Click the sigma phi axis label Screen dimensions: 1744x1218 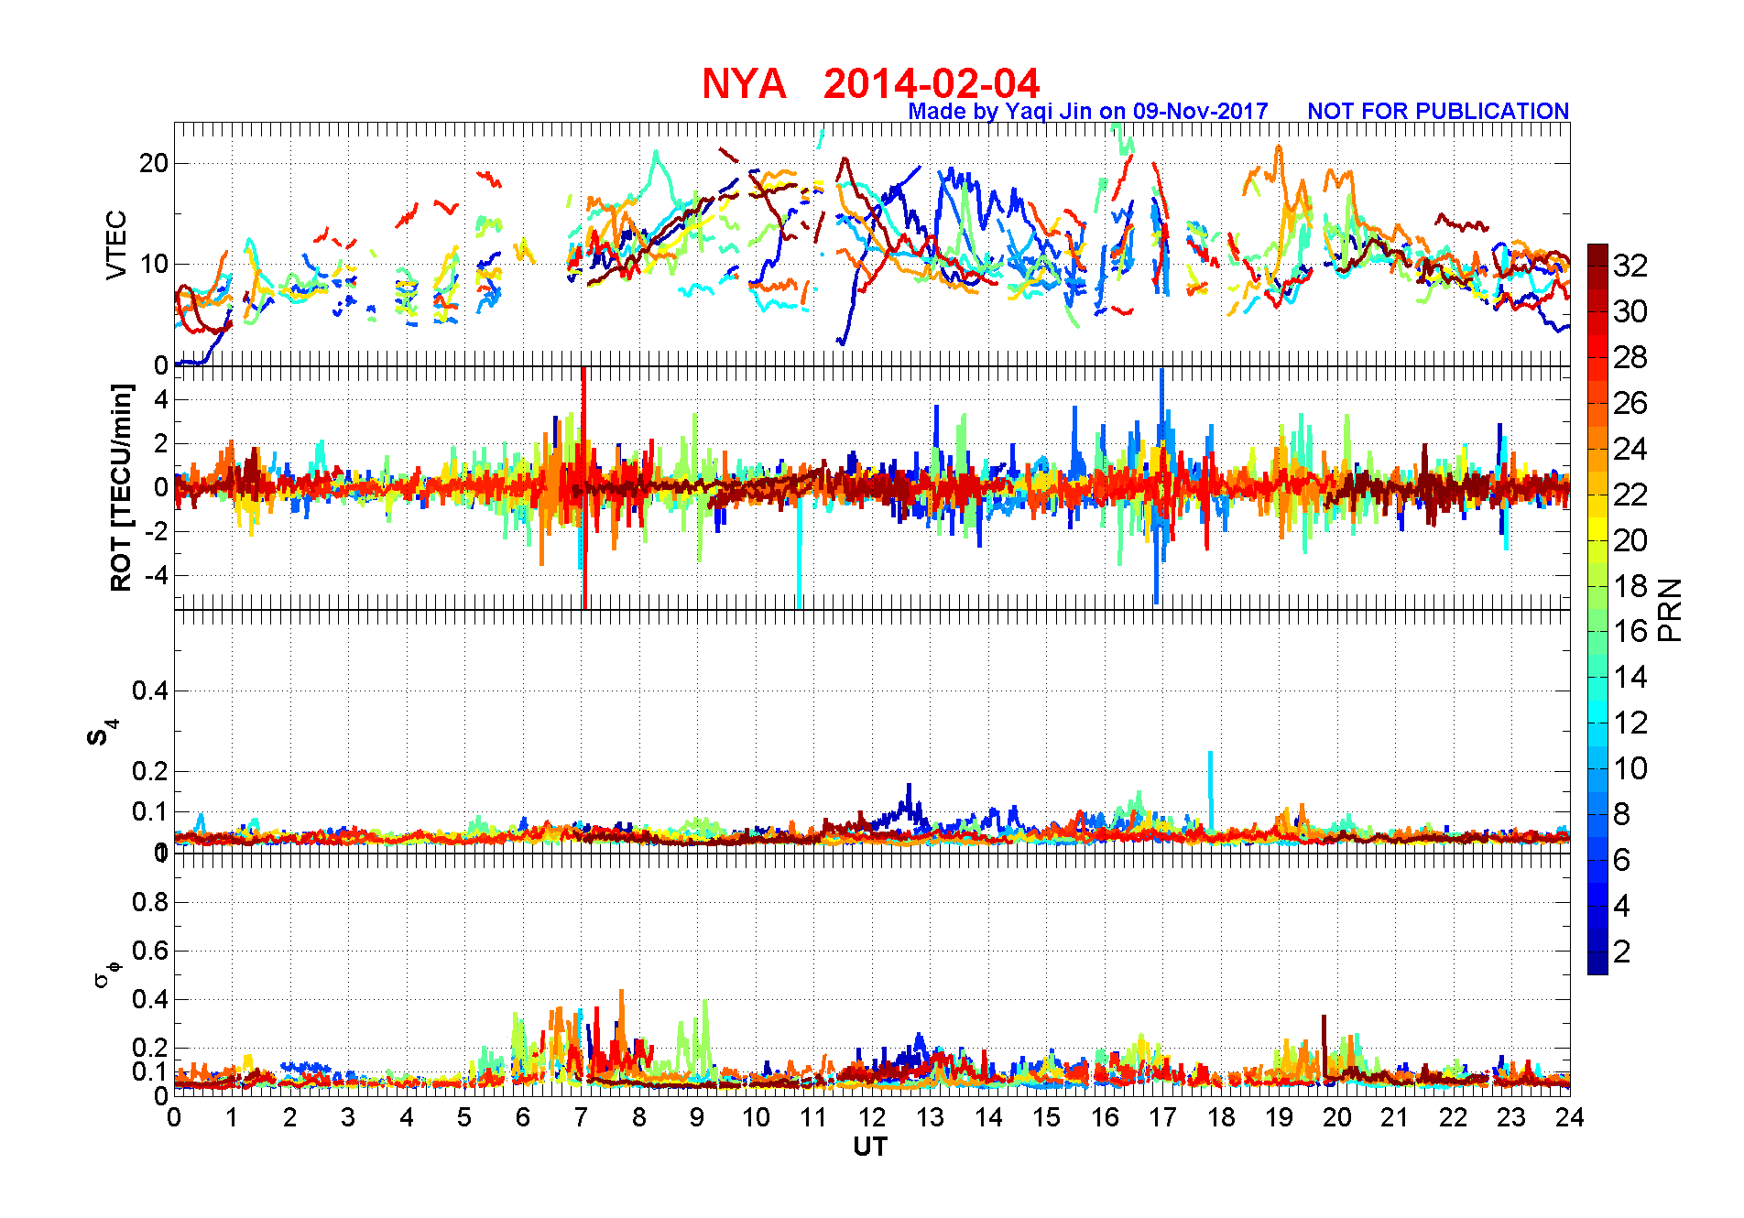107,973
